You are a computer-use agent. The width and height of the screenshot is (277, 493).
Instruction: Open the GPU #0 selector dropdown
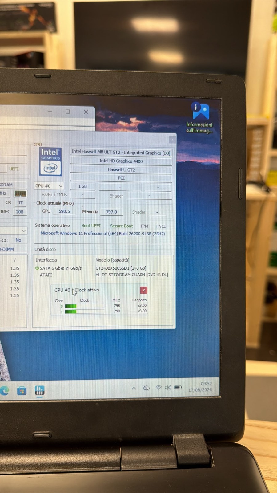tap(49, 186)
